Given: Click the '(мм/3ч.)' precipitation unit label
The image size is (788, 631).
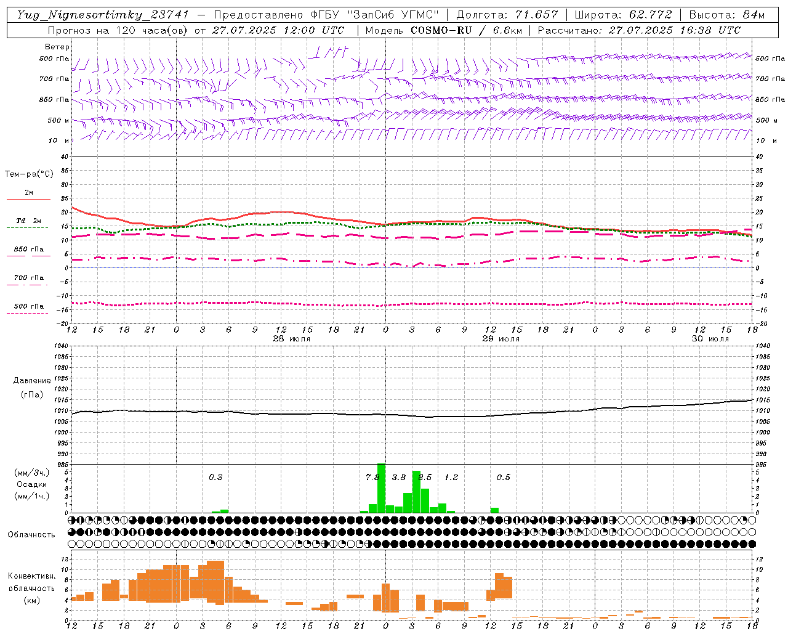Looking at the screenshot, I should coord(31,473).
